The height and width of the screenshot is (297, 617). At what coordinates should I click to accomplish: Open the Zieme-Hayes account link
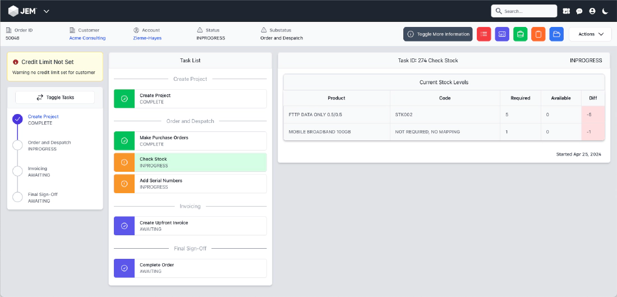point(148,38)
